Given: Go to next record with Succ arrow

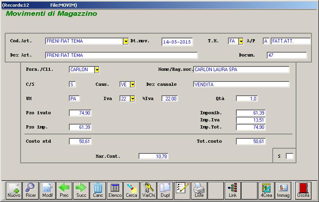Looking at the screenshot, I should coord(81,191).
